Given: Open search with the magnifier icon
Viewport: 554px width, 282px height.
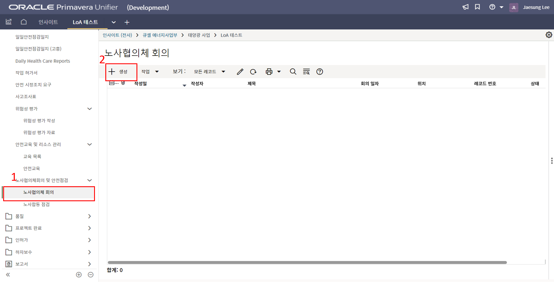Looking at the screenshot, I should tap(293, 72).
